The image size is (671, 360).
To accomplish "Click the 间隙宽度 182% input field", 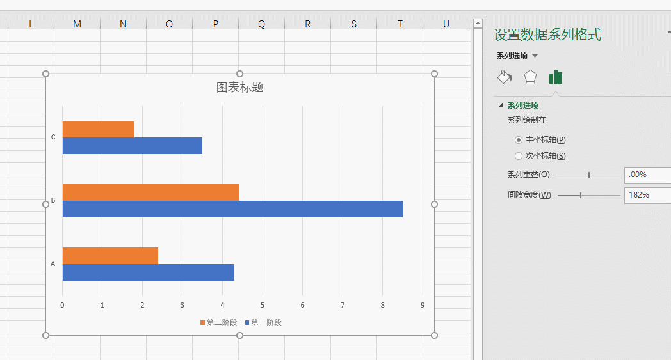I will coord(647,196).
